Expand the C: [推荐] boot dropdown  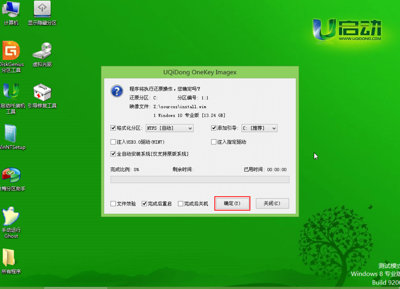click(x=259, y=128)
